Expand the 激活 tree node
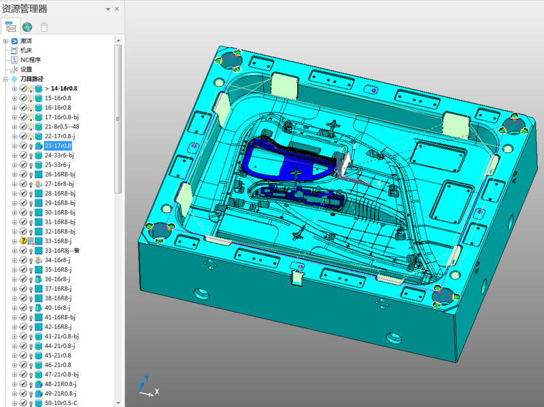 tap(5, 41)
